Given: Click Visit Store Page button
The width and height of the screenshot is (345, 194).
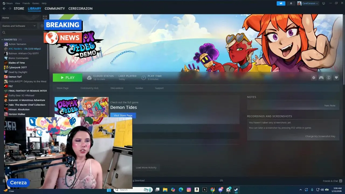Looking at the screenshot, I should [x=123, y=115].
